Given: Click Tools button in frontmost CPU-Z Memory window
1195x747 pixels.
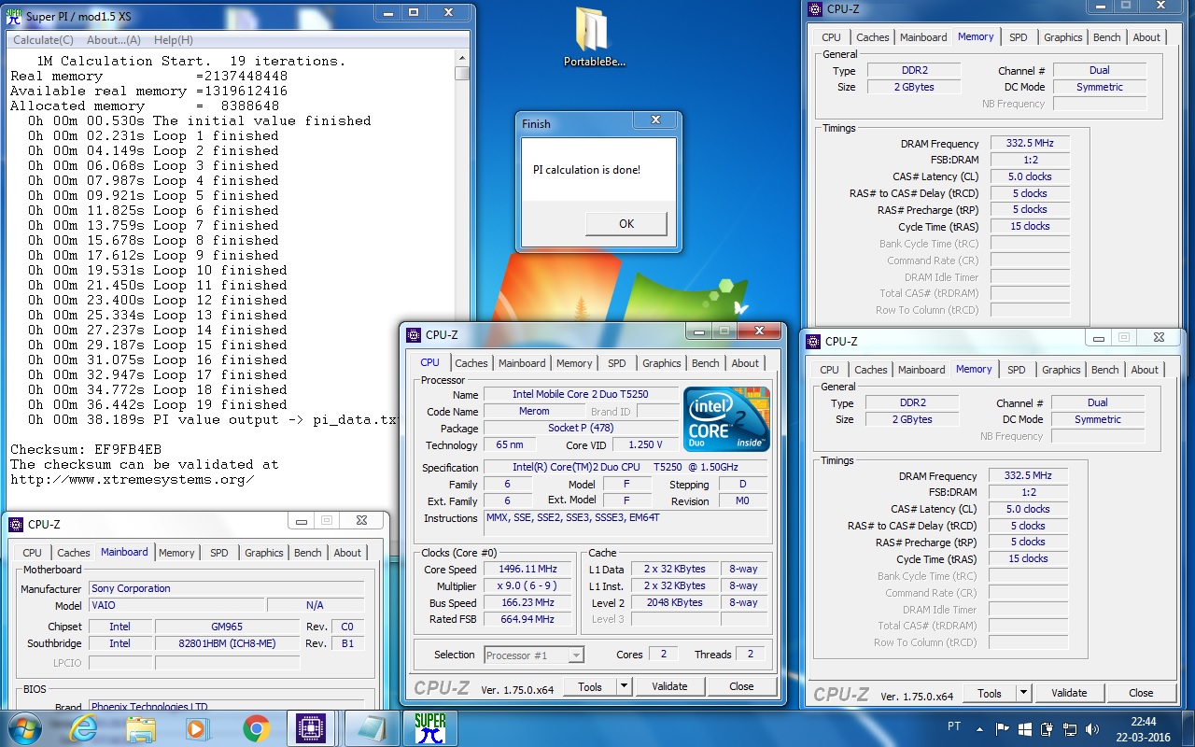Looking at the screenshot, I should click(x=990, y=693).
